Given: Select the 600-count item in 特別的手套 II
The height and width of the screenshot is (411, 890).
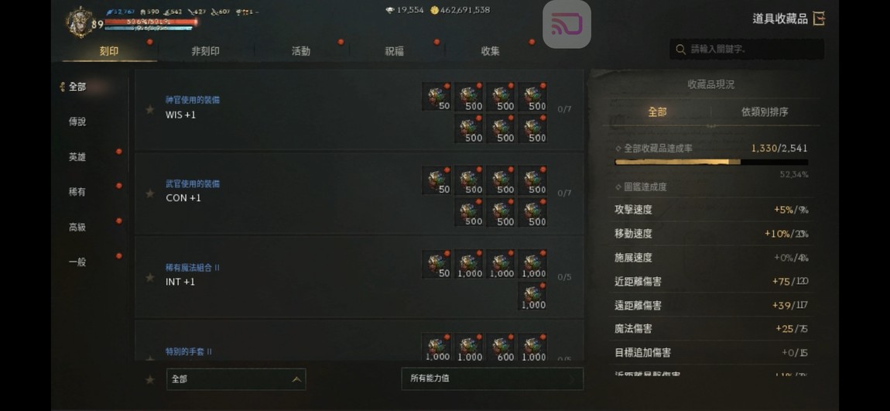Looking at the screenshot, I should (x=501, y=348).
